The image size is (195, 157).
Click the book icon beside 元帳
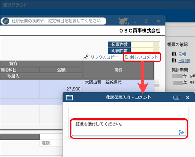pyautogui.click(x=174, y=54)
